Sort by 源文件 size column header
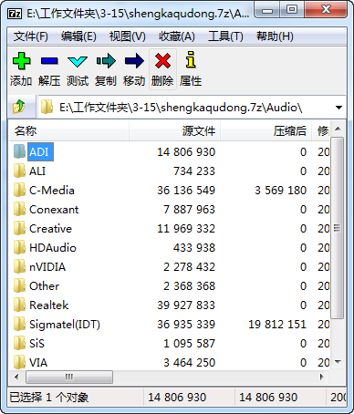 tap(174, 131)
